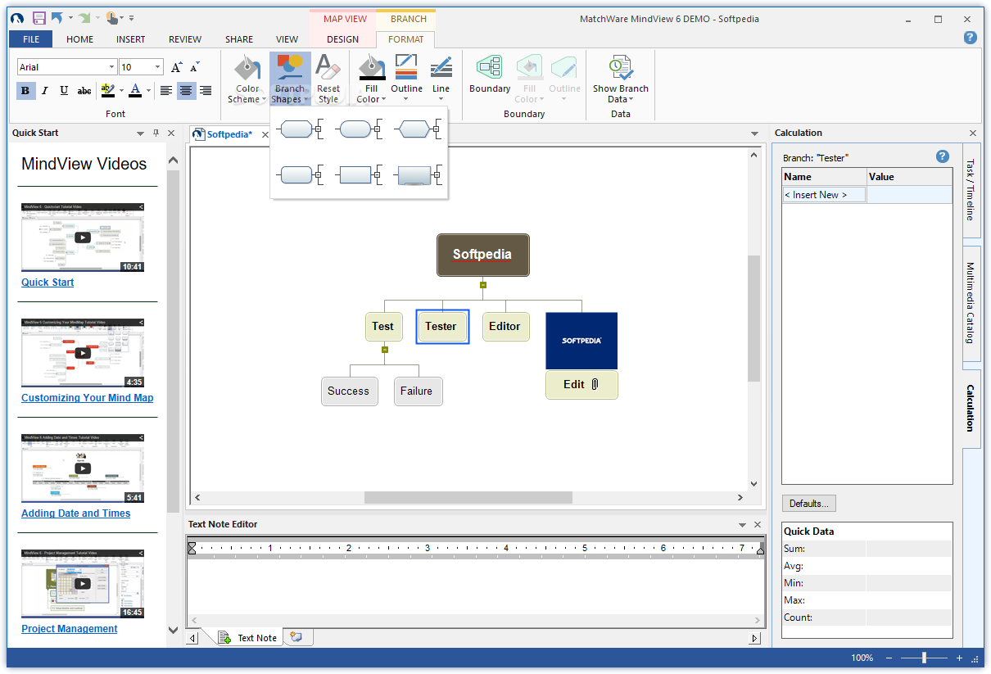The width and height of the screenshot is (991, 674).
Task: Click the add new comment tab icon
Action: (297, 637)
